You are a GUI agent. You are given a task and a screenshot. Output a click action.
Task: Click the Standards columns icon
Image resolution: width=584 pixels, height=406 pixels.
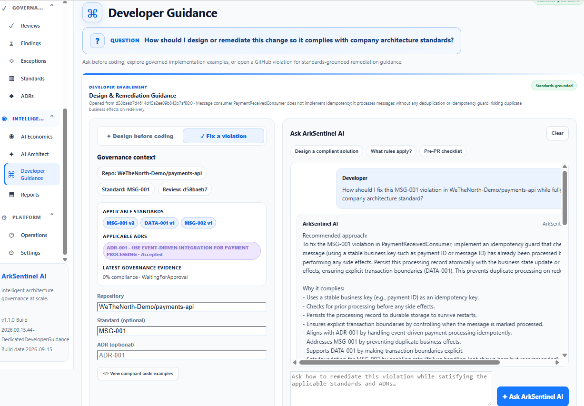click(x=11, y=79)
